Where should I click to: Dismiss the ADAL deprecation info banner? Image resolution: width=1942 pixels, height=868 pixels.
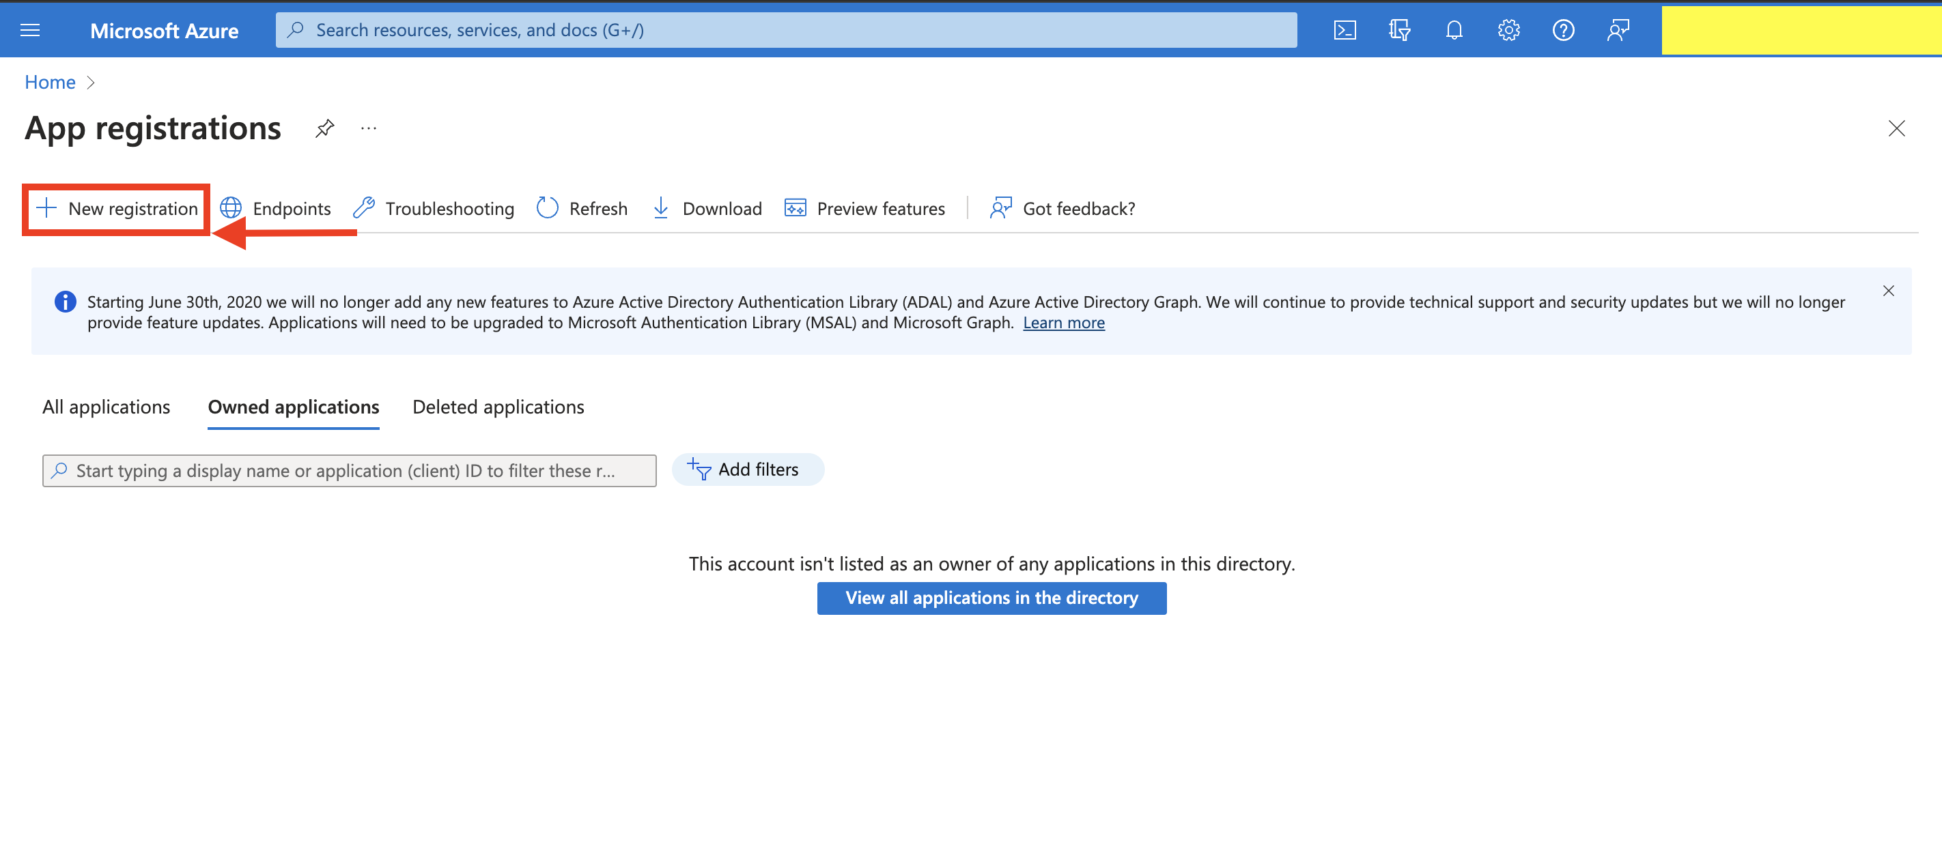[x=1889, y=291]
